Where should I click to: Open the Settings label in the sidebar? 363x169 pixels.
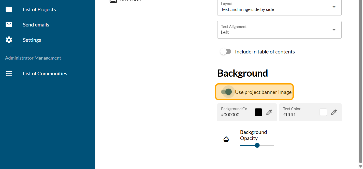coord(32,40)
